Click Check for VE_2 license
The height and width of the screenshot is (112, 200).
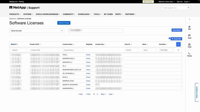pyautogui.click(x=88, y=66)
